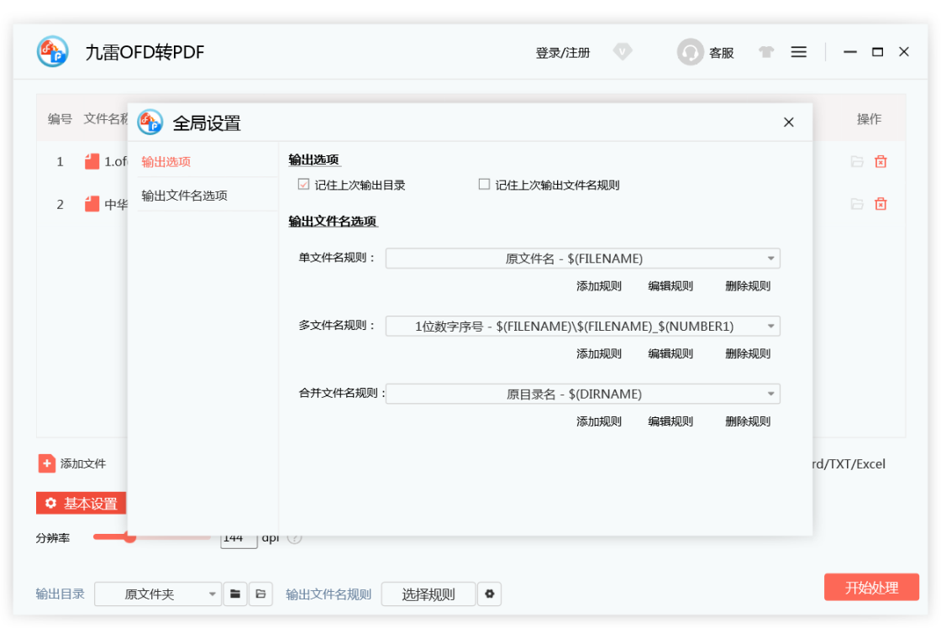This screenshot has height=638, width=941.
Task: Click the red plus add-file icon
Action: pyautogui.click(x=47, y=463)
